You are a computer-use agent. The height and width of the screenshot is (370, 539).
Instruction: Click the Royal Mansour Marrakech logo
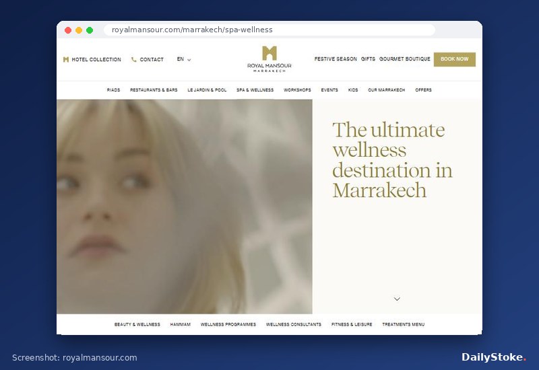click(x=269, y=59)
